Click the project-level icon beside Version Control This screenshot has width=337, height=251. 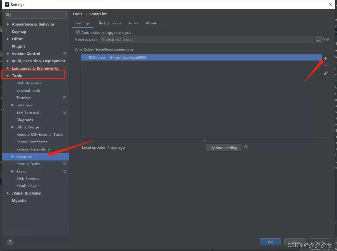(65, 53)
